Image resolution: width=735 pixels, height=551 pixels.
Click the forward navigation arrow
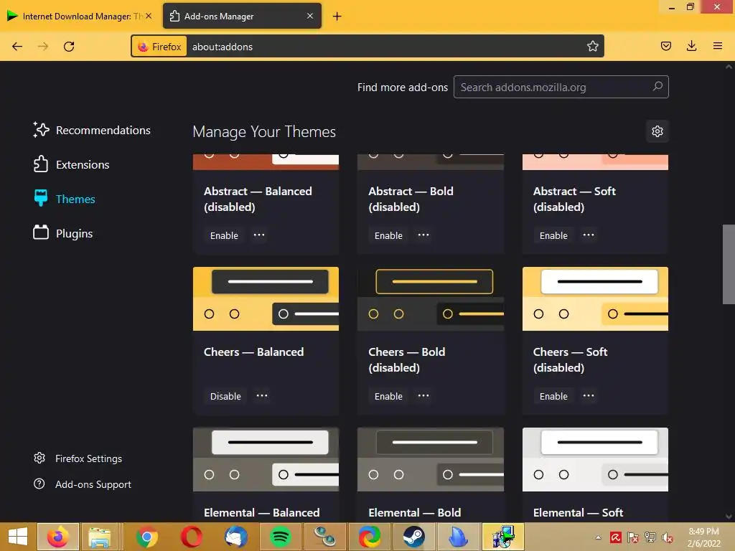coord(43,47)
